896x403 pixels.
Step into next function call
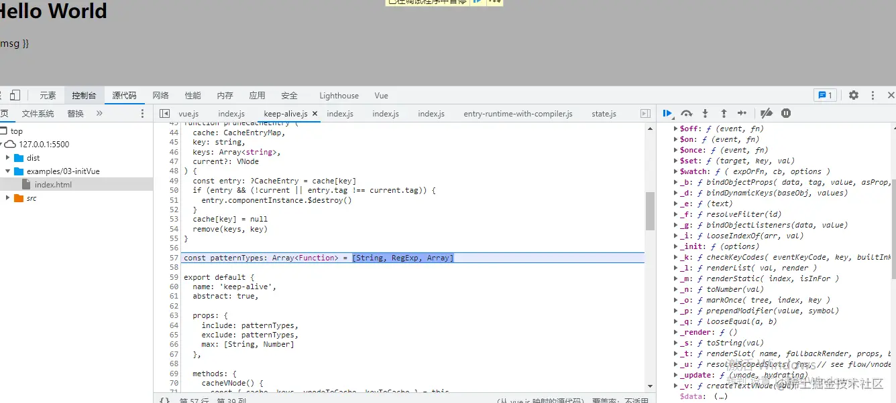pyautogui.click(x=705, y=113)
